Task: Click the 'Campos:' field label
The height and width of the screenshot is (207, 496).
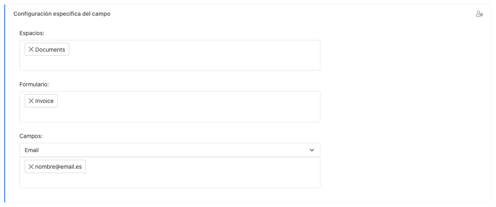Action: click(x=31, y=136)
